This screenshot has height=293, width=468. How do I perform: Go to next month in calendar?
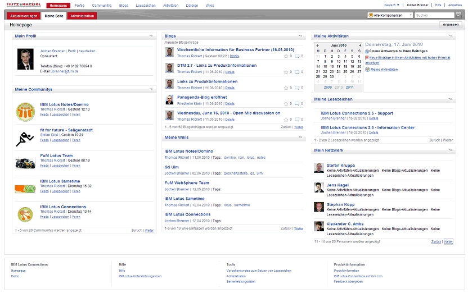pos(360,45)
